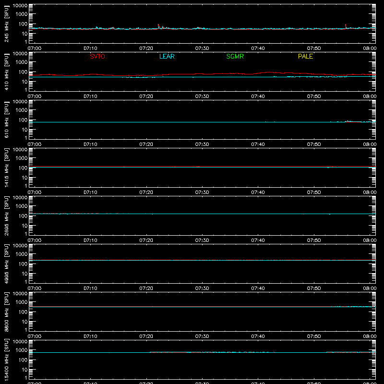Click 08:00 time label under 1415 MHz plot
This screenshot has height=384, width=384.
pyautogui.click(x=370, y=192)
